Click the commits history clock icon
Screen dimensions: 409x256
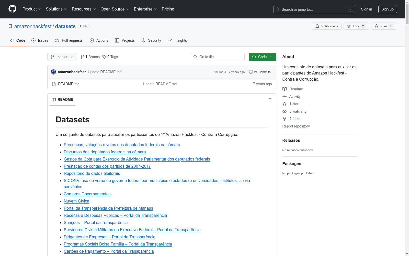(251, 72)
